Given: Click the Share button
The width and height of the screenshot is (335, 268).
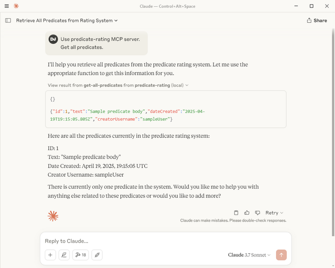Looking at the screenshot, I should 317,21.
